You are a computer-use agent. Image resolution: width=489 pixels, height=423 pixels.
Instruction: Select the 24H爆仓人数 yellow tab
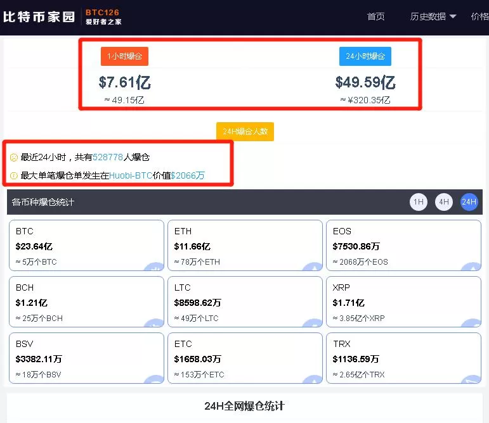tap(245, 132)
